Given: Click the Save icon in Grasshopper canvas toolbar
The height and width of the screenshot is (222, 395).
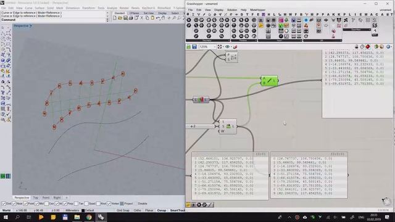Looking at the screenshot, I should (194, 47).
